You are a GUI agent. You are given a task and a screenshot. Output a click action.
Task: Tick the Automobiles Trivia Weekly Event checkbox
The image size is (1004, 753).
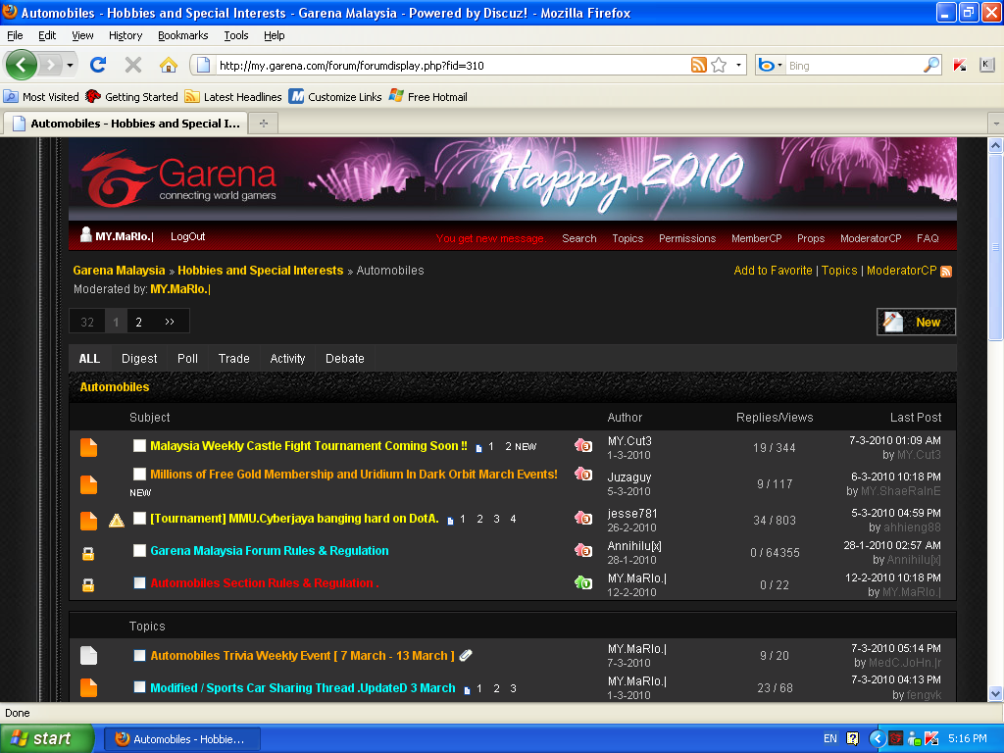[139, 655]
